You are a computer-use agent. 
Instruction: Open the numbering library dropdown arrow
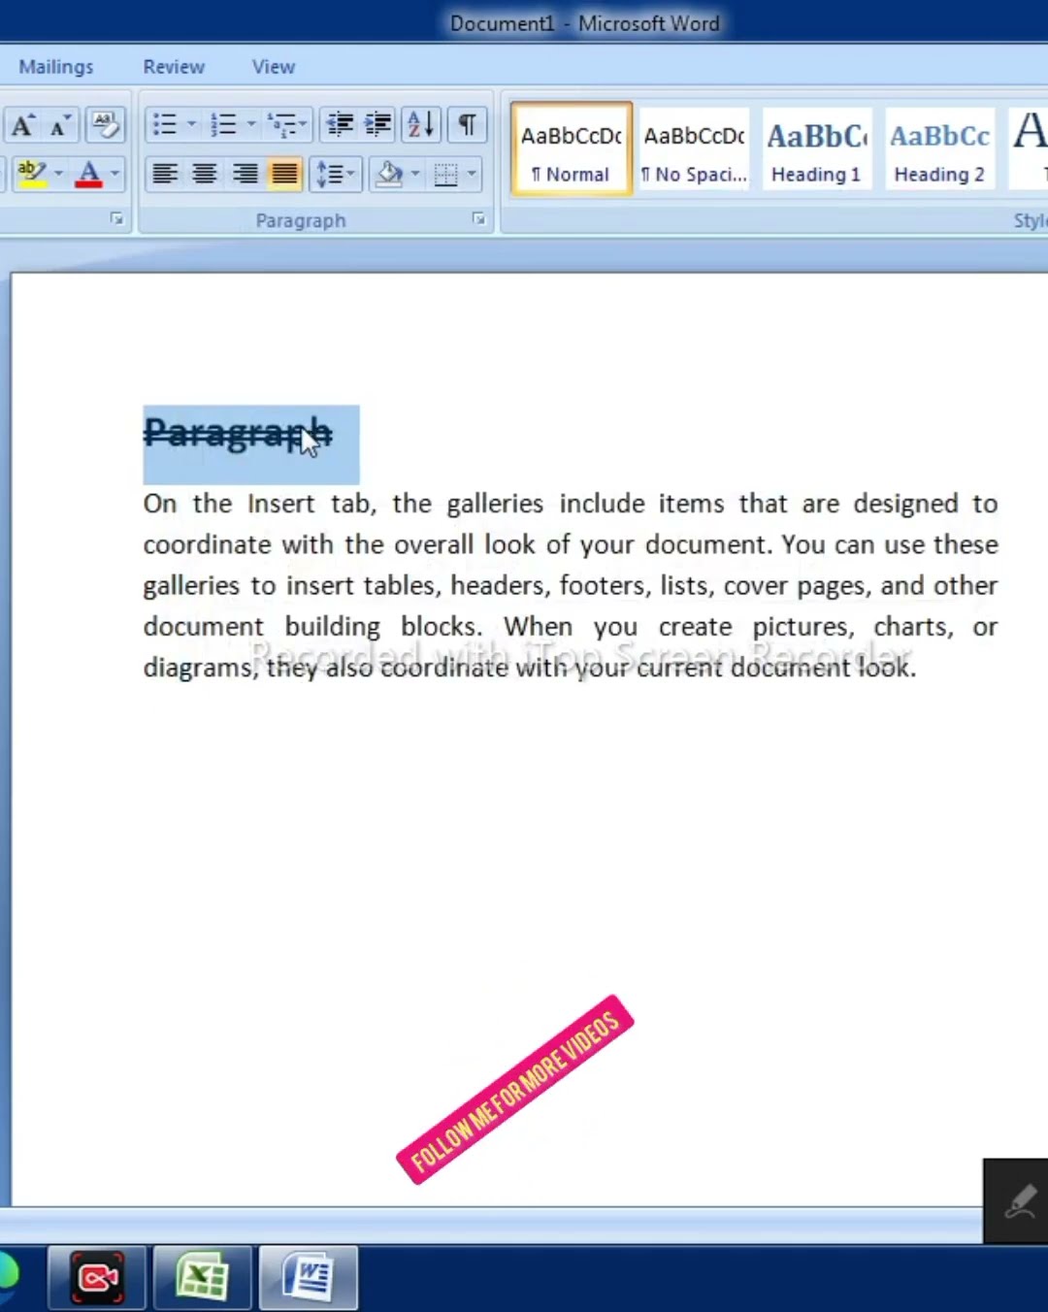251,124
